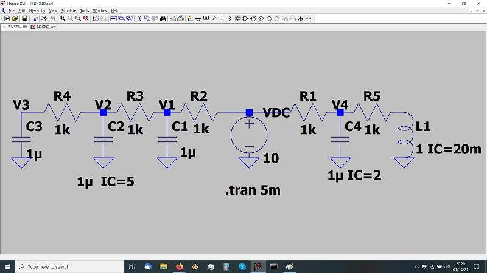Switch to the INCOND.asc tab

(x=16, y=27)
